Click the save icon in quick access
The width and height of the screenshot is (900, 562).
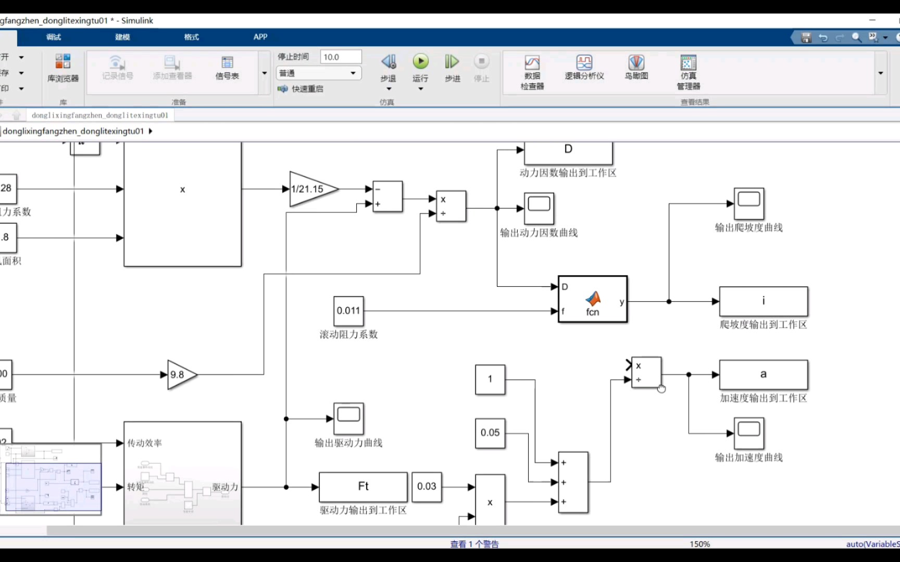(x=806, y=37)
